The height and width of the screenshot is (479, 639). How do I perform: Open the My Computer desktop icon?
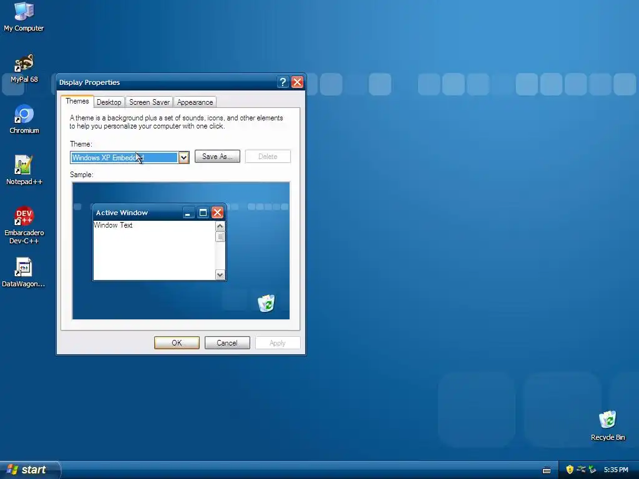(x=24, y=17)
